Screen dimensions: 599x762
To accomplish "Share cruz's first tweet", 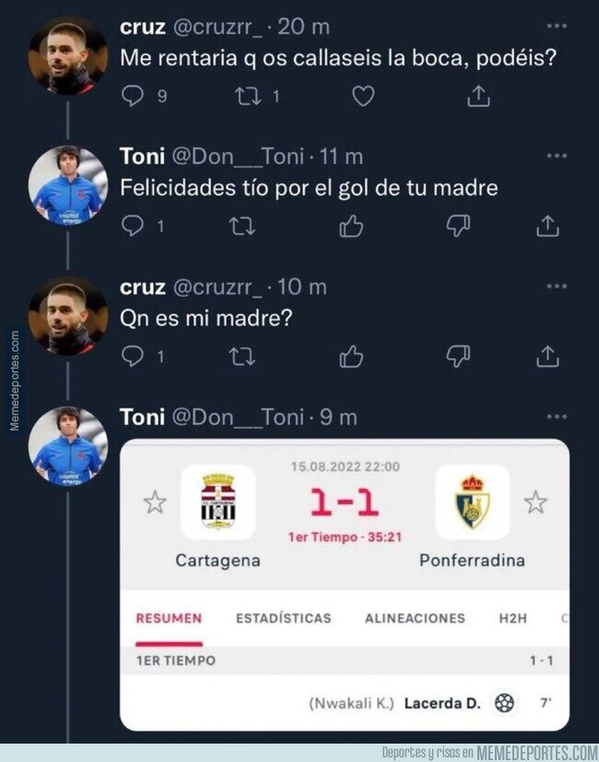I will (478, 95).
